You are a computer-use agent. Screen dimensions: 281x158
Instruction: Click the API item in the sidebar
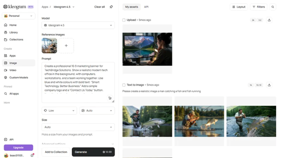coord(11,139)
